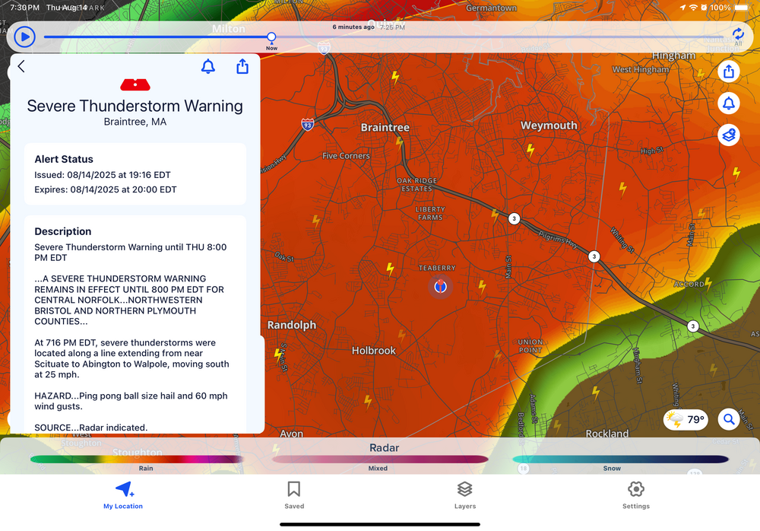The image size is (760, 531).
Task: Tap the Severe Thunderstorm Warning title
Action: pyautogui.click(x=135, y=106)
